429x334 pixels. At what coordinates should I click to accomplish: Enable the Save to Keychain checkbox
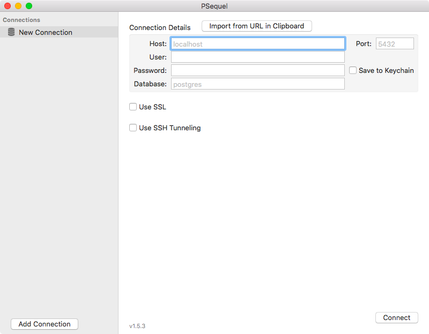(x=353, y=70)
